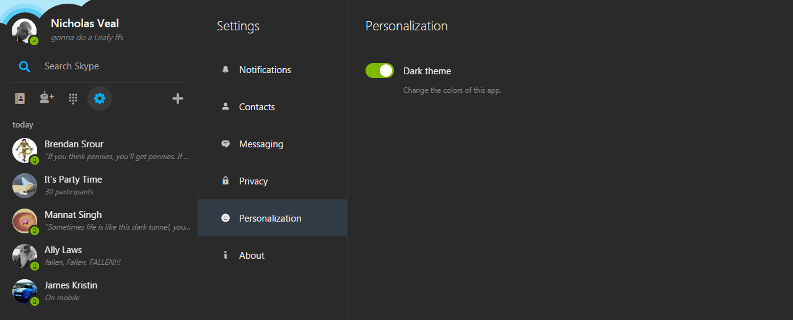Open Contacts settings
Image resolution: width=793 pixels, height=320 pixels.
(x=273, y=106)
